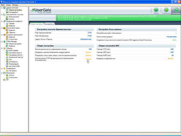Open the Опции menu
The image size is (181, 136).
coord(8,5)
